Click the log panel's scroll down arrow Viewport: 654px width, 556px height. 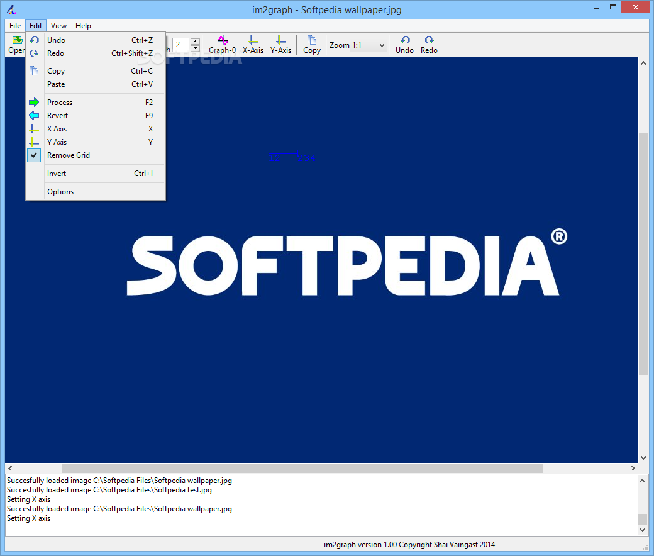pos(642,530)
